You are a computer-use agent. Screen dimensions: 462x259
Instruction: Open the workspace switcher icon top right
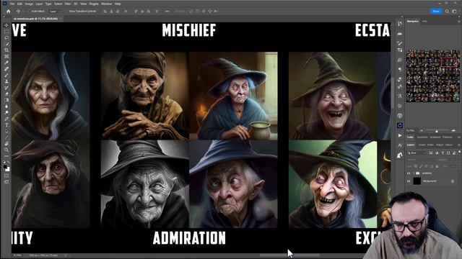pos(454,12)
